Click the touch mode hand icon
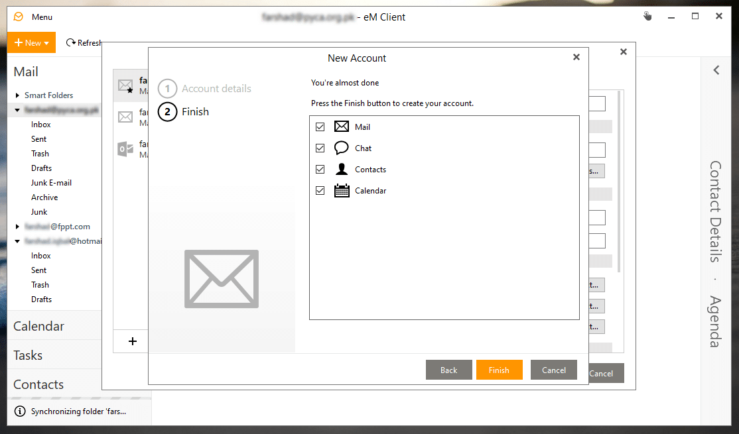739x434 pixels. (647, 17)
